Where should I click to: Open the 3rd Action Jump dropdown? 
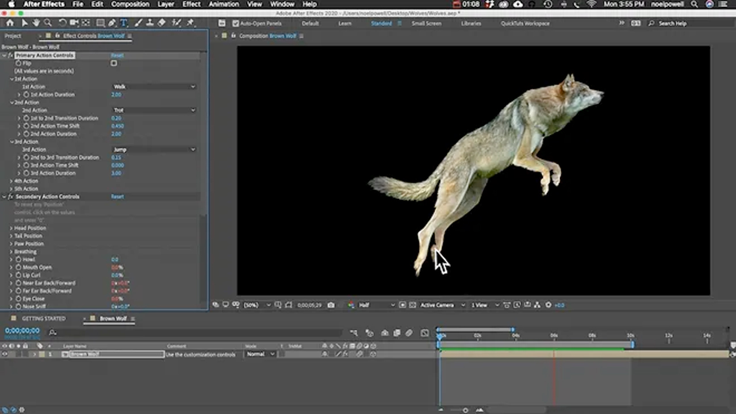click(154, 149)
